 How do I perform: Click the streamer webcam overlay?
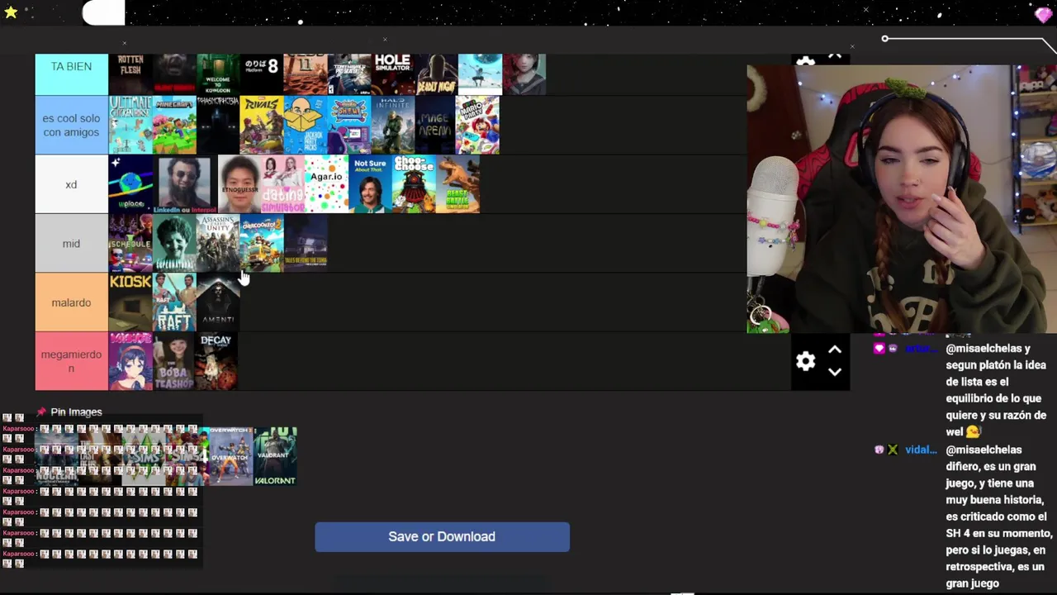[x=902, y=199]
